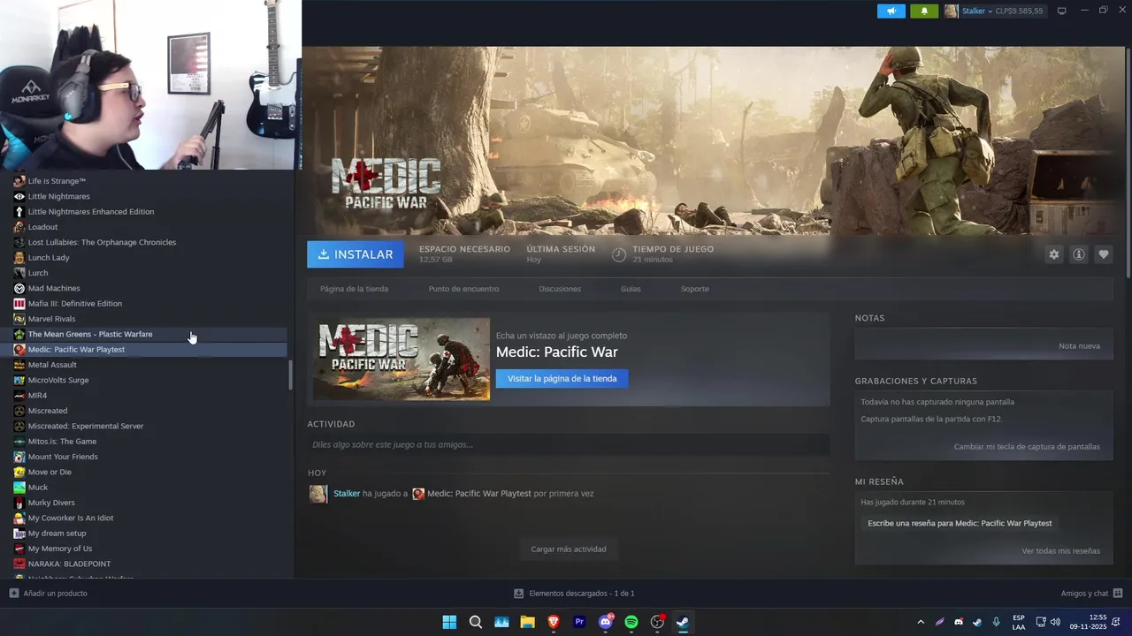Open the game info icon
The image size is (1132, 636).
(1078, 254)
